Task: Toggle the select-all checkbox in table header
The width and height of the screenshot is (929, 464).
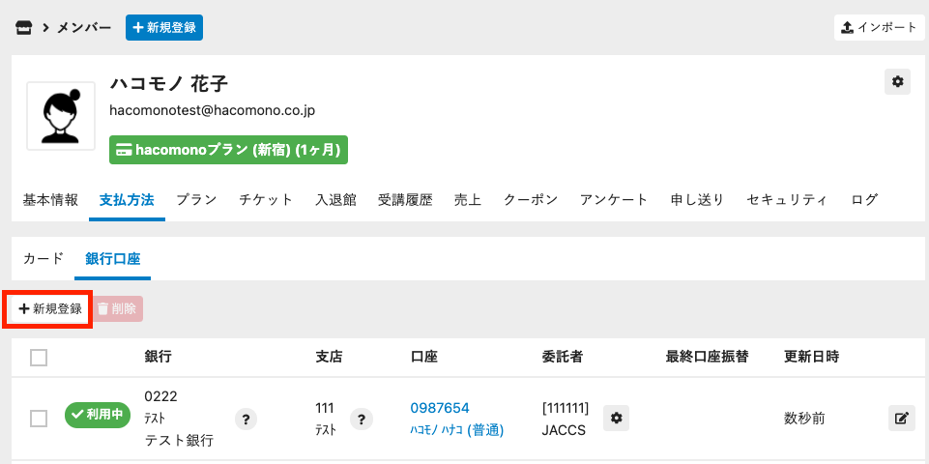Action: coord(39,358)
